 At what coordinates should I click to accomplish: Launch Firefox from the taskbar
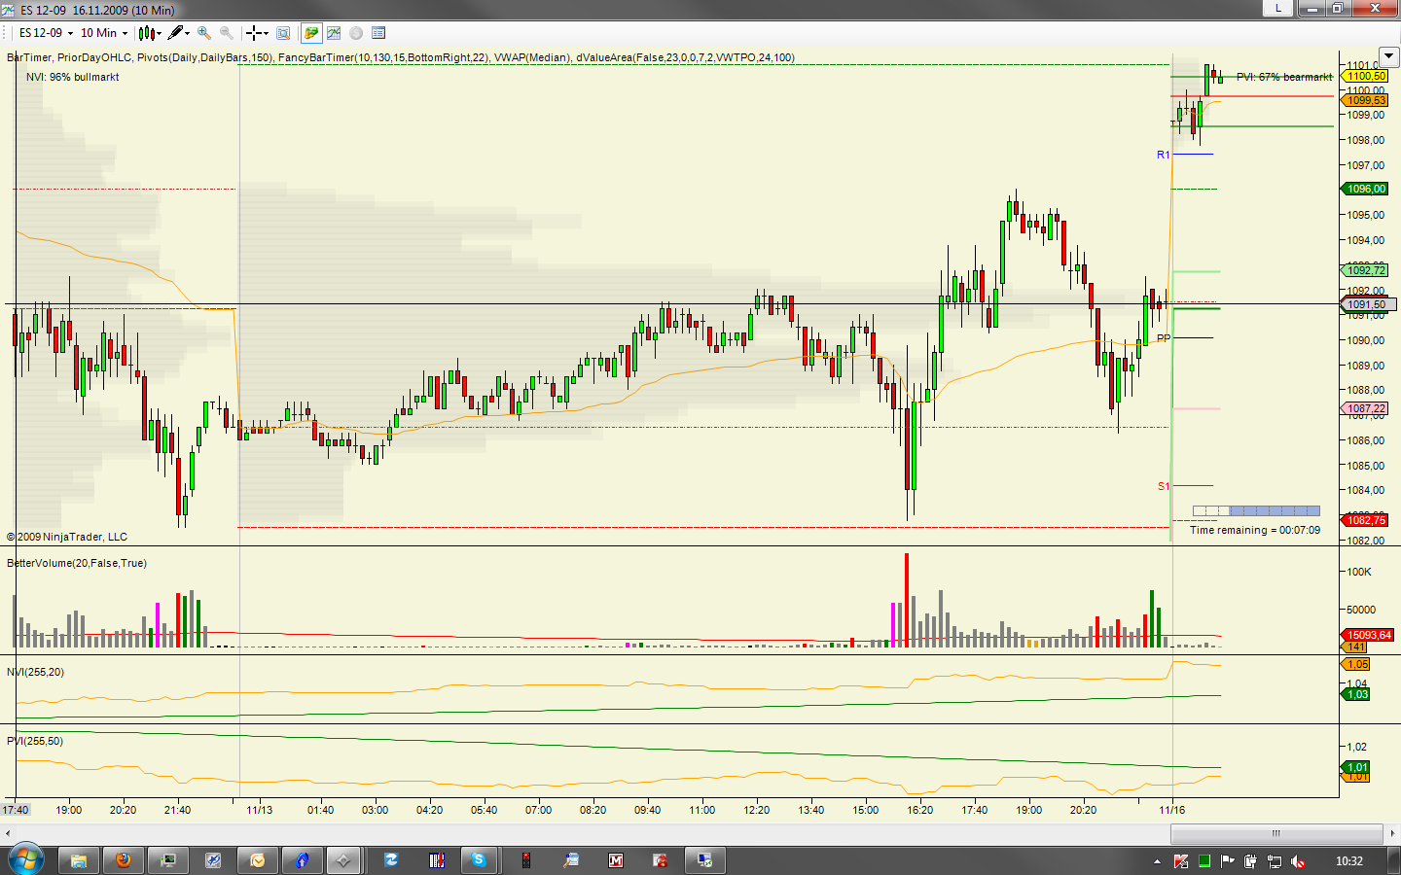[123, 860]
